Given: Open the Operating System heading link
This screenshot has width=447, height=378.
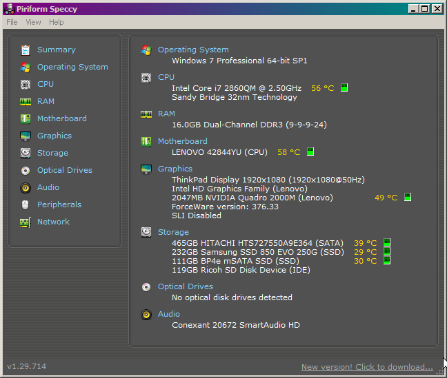Looking at the screenshot, I should (193, 50).
